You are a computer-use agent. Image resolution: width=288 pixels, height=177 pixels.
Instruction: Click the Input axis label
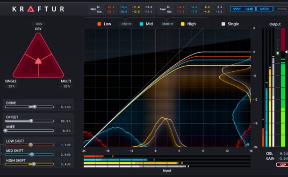167,170
